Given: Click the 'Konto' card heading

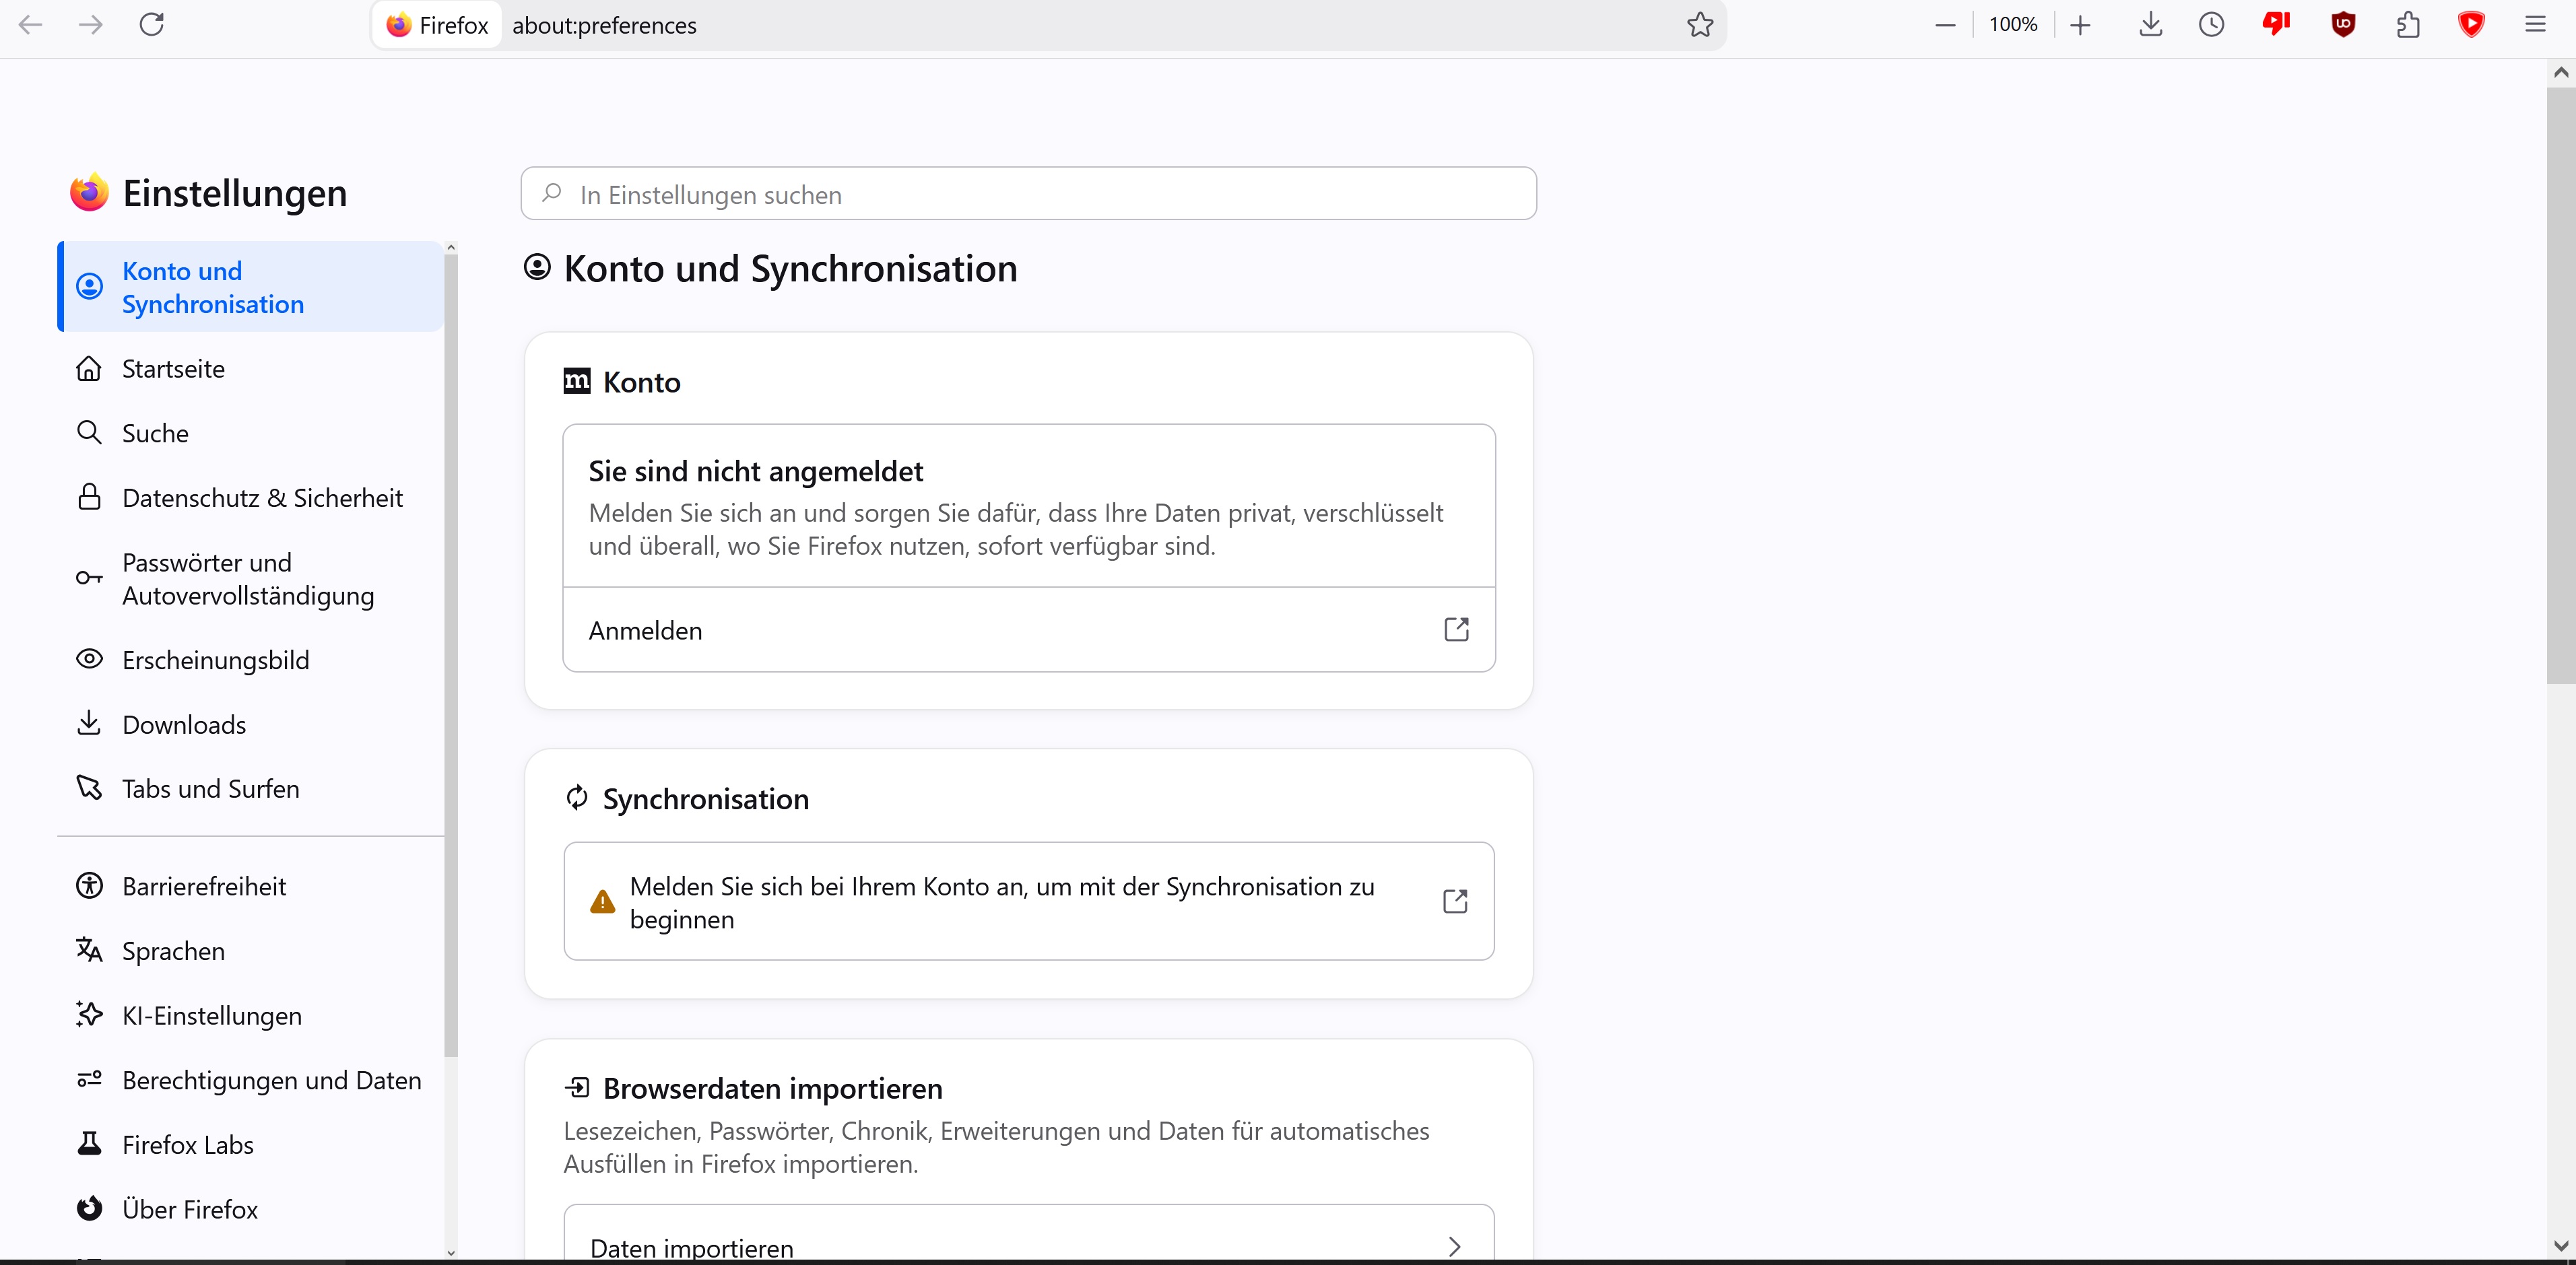Looking at the screenshot, I should point(642,382).
